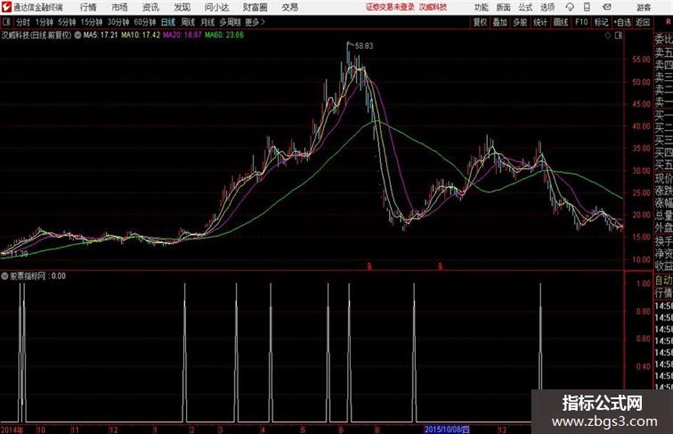The height and width of the screenshot is (434, 673).
Task: Open the 交易 menu
Action: click(x=290, y=7)
